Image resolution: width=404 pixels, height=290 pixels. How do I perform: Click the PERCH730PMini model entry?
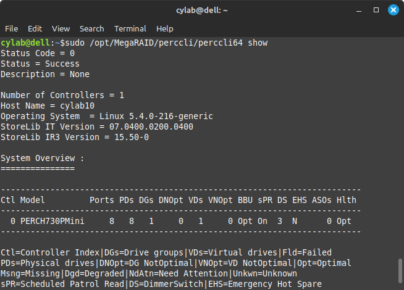[53, 221]
